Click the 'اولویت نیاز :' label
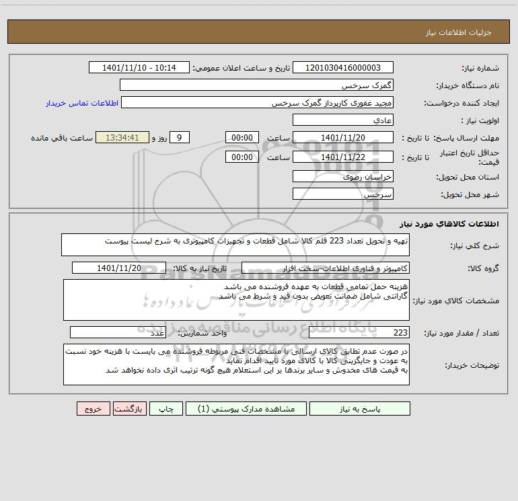 [x=480, y=120]
